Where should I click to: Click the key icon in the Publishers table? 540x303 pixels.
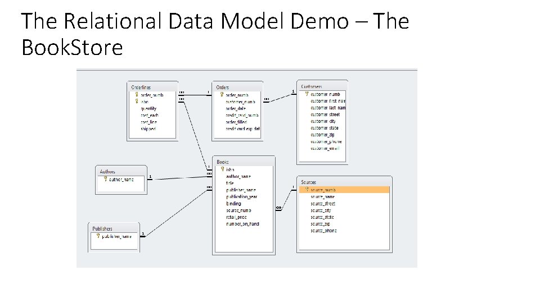click(98, 236)
